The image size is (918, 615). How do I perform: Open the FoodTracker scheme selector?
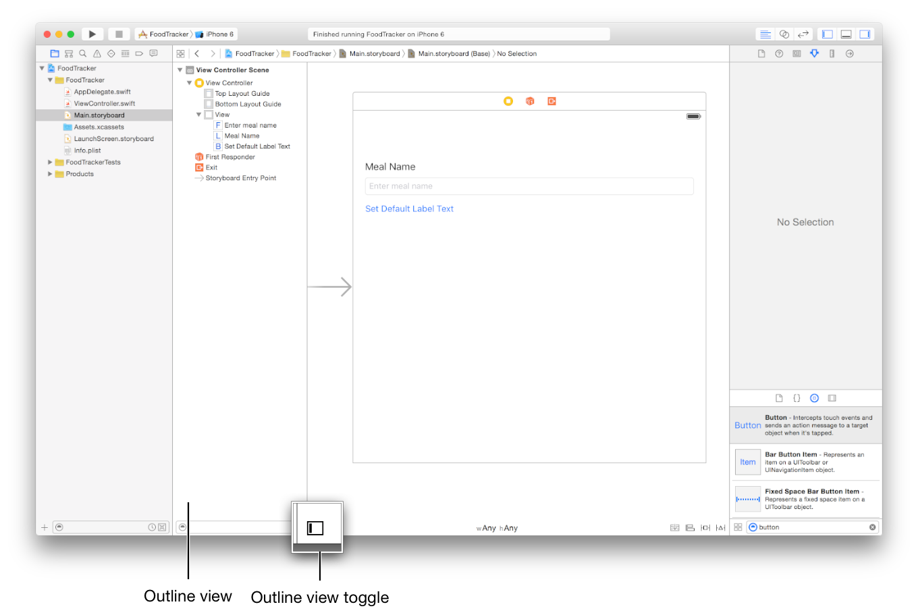(163, 34)
